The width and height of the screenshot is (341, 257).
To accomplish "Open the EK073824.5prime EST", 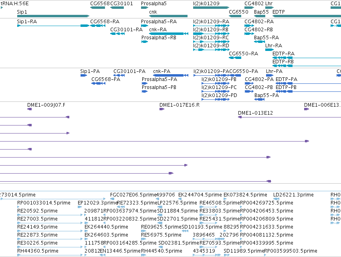I will tap(225, 199).
